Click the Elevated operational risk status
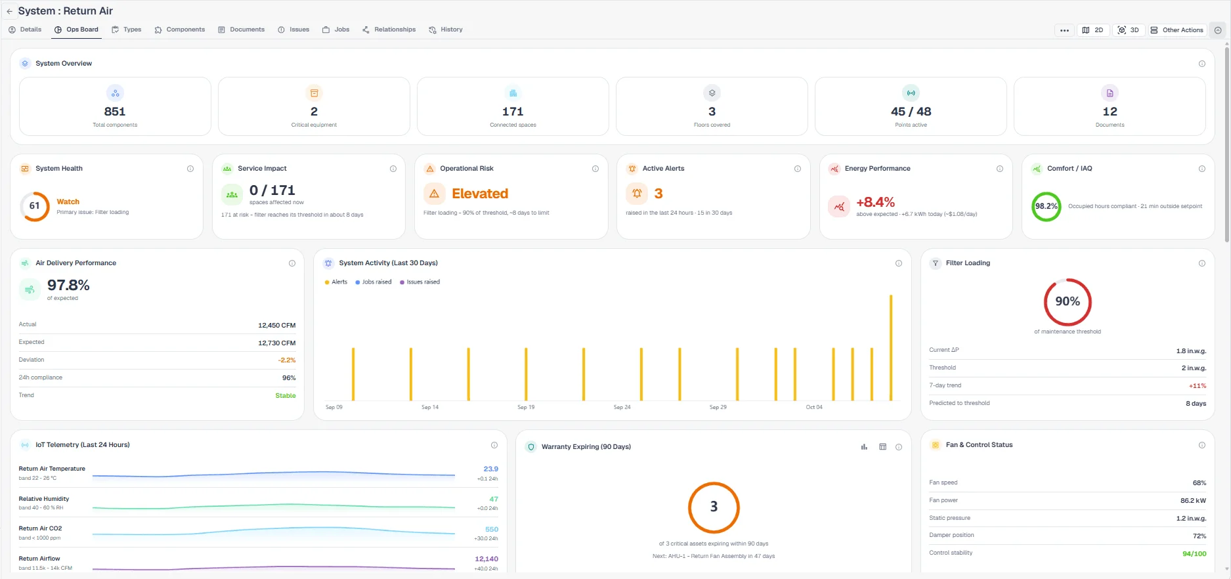Viewport: 1231px width, 579px height. tap(480, 194)
